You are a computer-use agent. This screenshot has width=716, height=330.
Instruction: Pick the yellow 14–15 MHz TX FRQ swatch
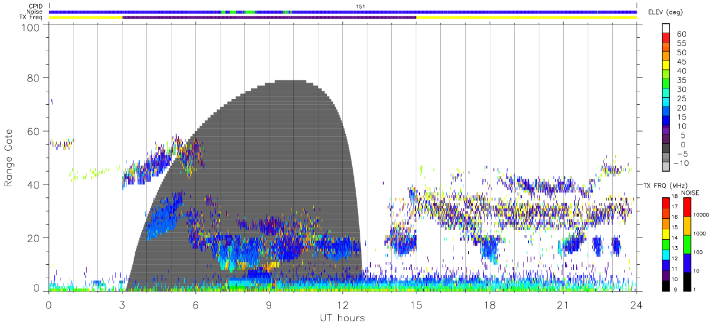coord(666,234)
